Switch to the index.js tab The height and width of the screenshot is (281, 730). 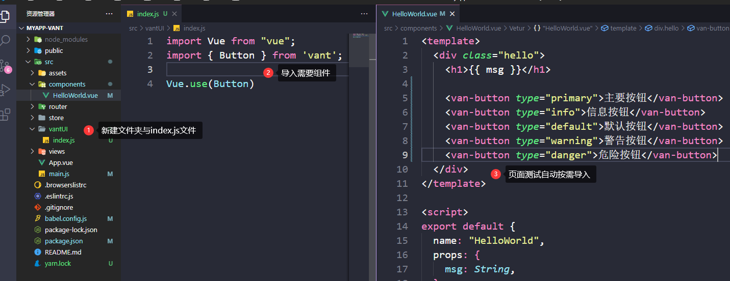tap(148, 14)
